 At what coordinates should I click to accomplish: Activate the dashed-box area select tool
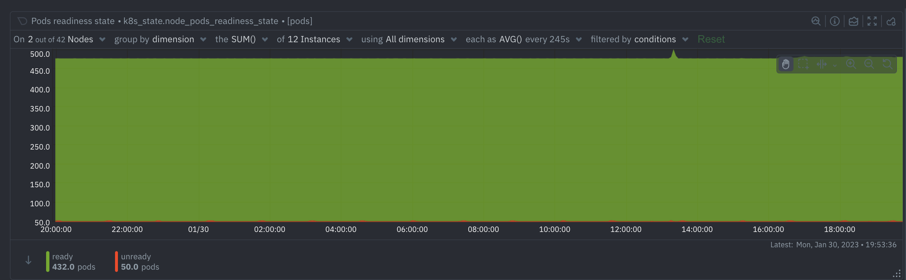tap(803, 64)
